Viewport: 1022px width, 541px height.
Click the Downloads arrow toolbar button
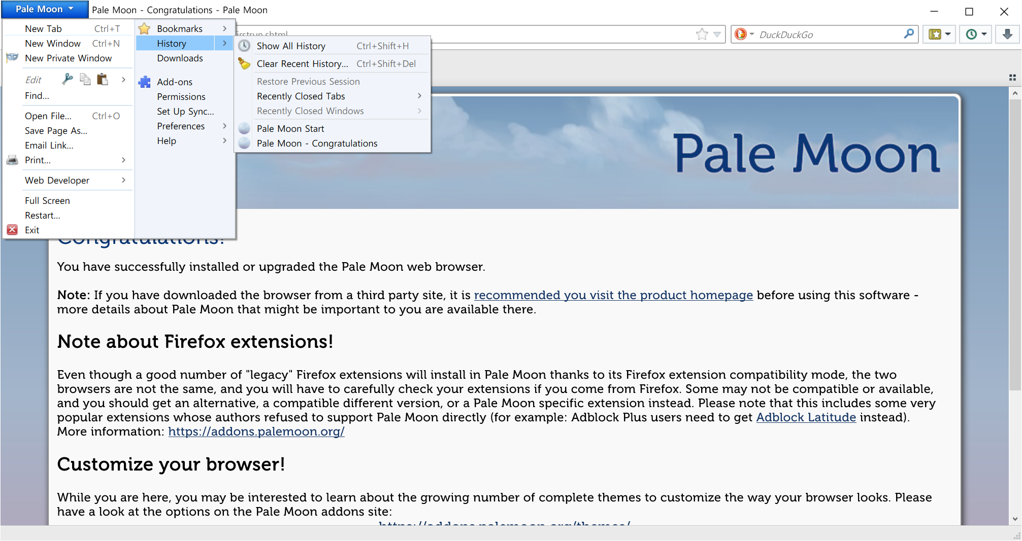[x=1007, y=34]
